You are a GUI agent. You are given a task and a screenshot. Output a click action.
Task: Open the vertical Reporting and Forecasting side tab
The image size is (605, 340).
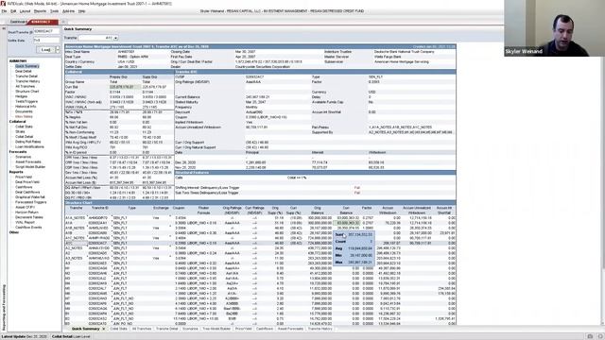click(x=4, y=307)
